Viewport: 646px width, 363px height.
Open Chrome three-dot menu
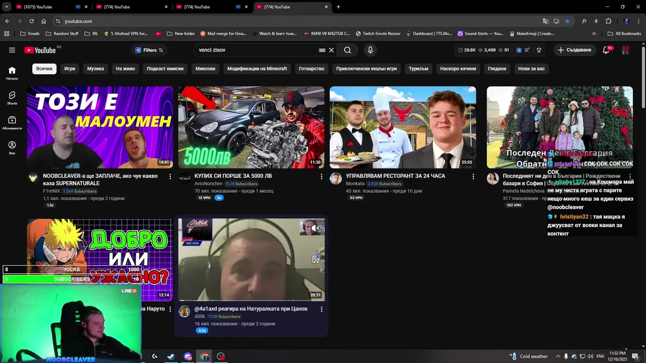639,21
